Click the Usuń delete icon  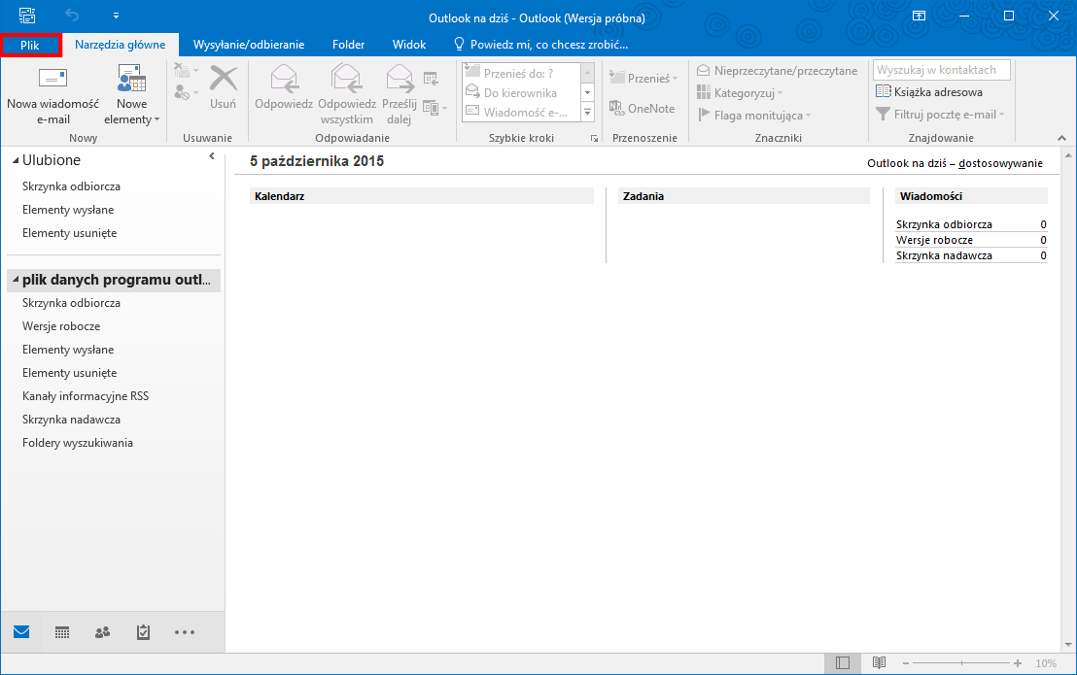tap(224, 79)
